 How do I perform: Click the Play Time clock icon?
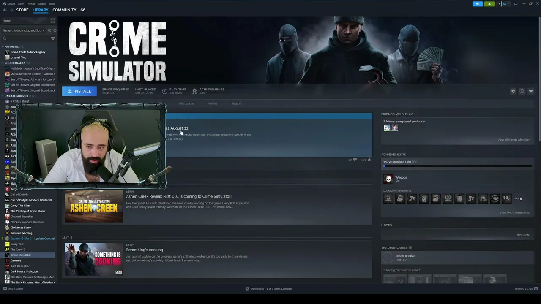pyautogui.click(x=164, y=91)
